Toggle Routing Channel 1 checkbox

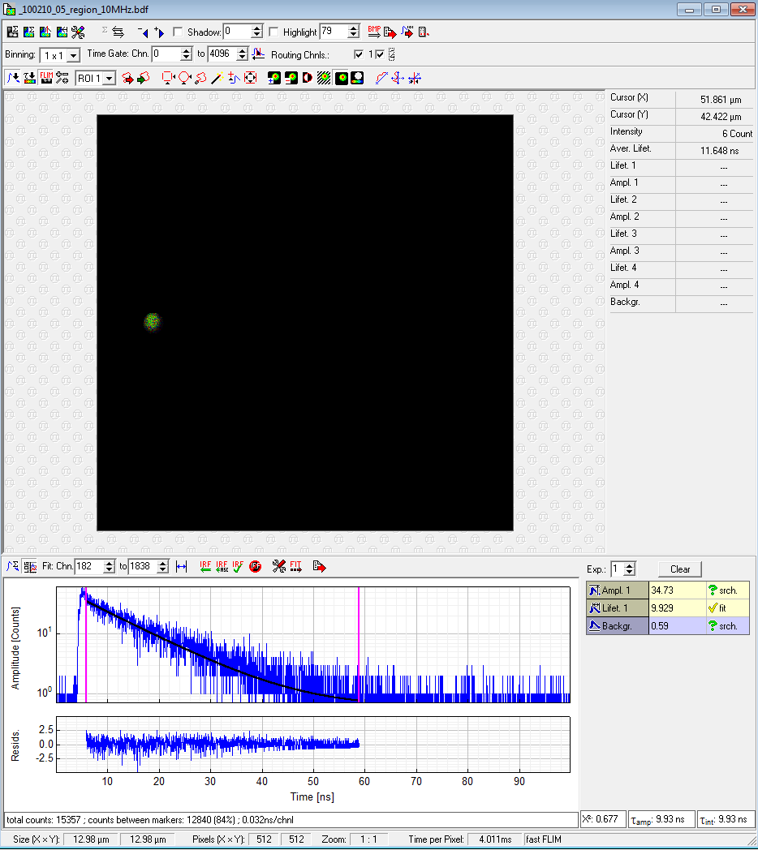coord(359,54)
